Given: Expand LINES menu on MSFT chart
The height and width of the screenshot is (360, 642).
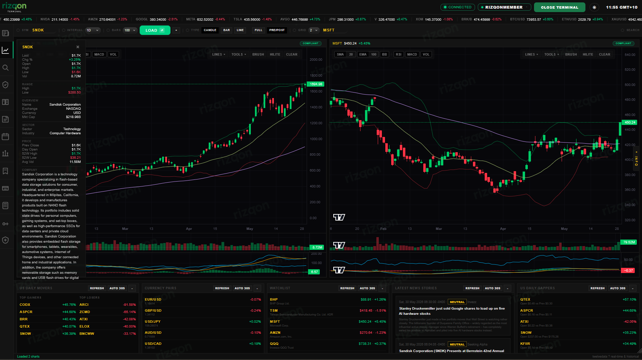Looking at the screenshot, I should (x=532, y=55).
